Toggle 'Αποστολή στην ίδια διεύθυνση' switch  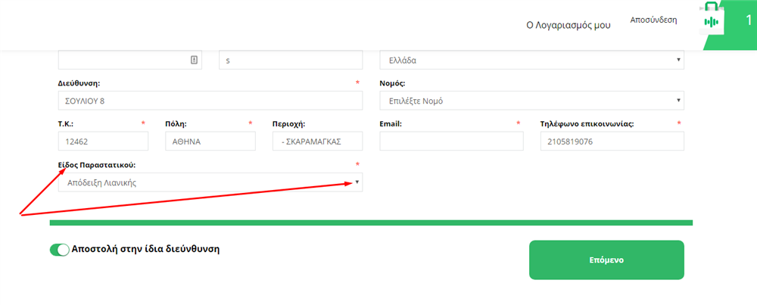tap(60, 250)
